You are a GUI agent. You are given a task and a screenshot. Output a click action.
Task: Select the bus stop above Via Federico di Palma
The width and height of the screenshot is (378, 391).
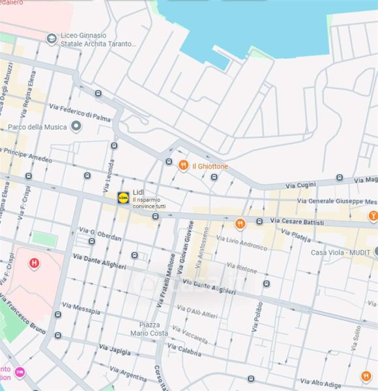98,93
